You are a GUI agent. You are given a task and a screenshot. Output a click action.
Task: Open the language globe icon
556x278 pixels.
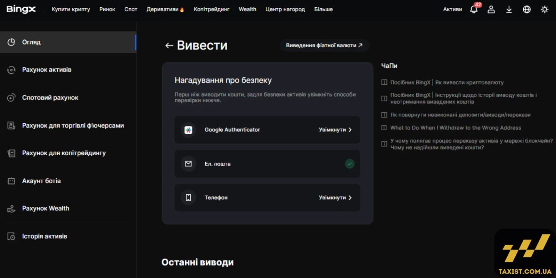pyautogui.click(x=527, y=9)
